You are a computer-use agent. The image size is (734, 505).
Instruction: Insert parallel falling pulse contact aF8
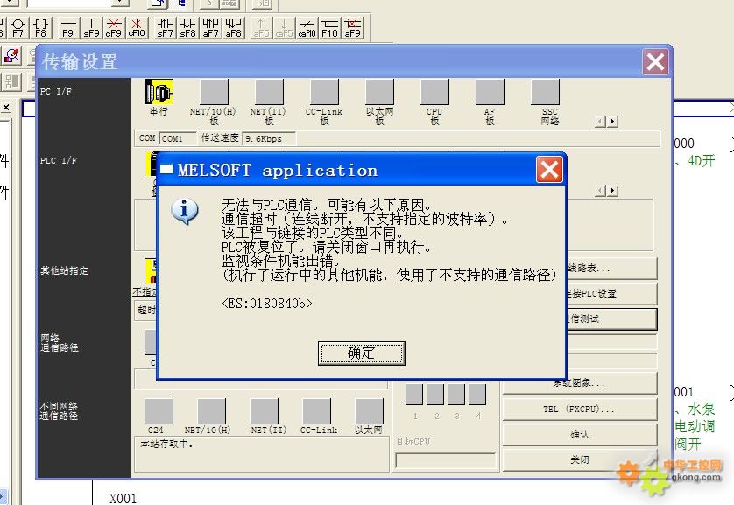point(234,28)
